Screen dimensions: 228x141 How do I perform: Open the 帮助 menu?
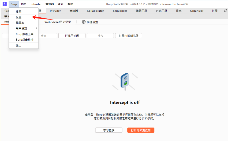click(x=70, y=4)
